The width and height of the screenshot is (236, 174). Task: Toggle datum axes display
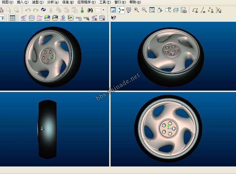coord(203,10)
